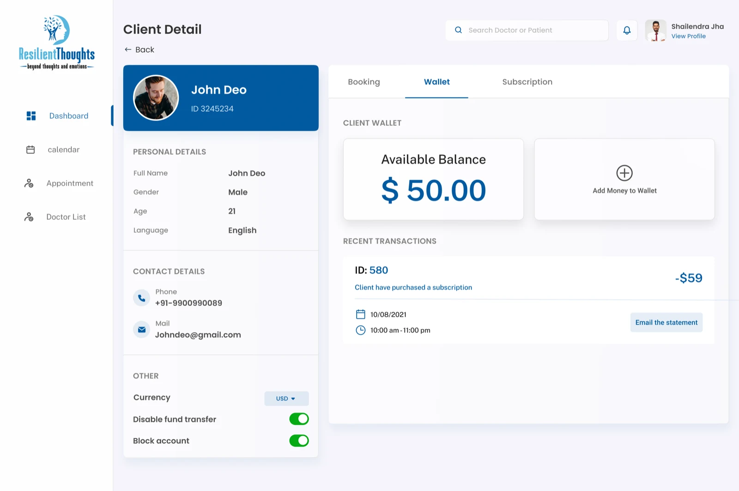Image resolution: width=739 pixels, height=491 pixels.
Task: Click the Currency label
Action: pos(152,398)
